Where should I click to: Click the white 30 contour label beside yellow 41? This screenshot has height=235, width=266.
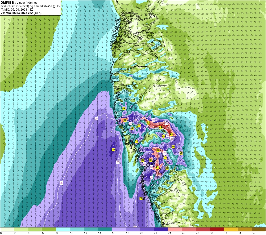coord(152,167)
